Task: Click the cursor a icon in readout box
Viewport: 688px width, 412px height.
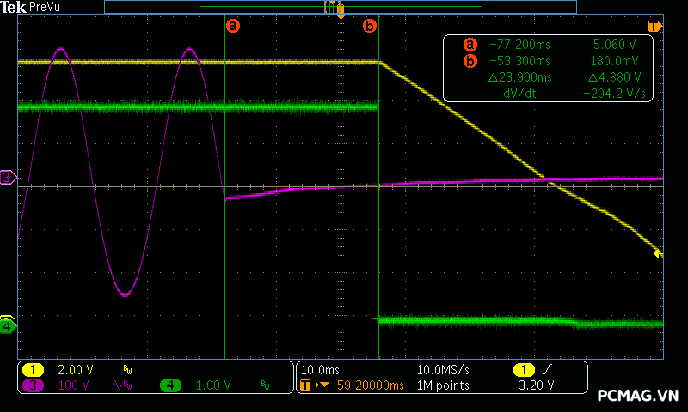Action: (470, 45)
